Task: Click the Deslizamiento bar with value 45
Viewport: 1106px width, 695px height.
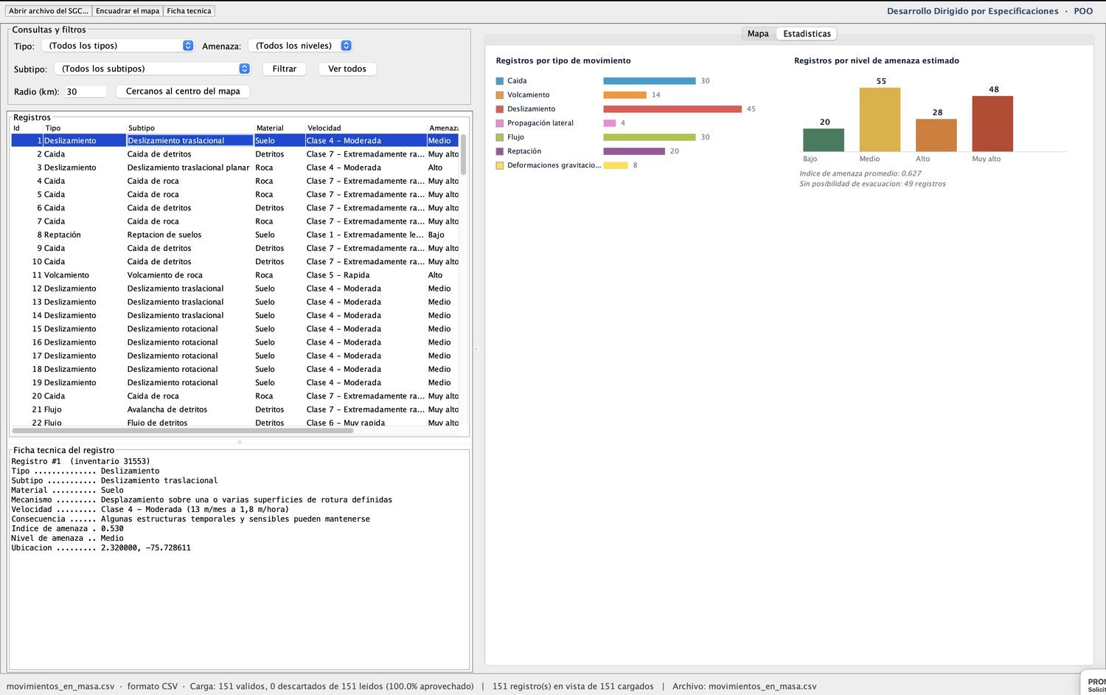Action: [672, 109]
